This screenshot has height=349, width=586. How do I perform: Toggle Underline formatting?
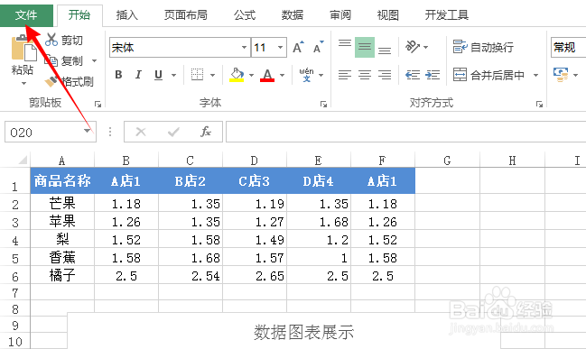click(x=158, y=75)
